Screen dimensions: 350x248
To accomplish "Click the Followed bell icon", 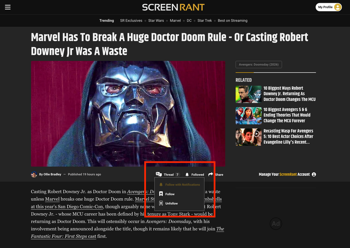I will (x=187, y=174).
